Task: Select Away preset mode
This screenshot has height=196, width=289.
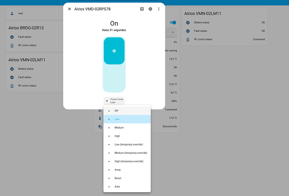Action: (127, 170)
